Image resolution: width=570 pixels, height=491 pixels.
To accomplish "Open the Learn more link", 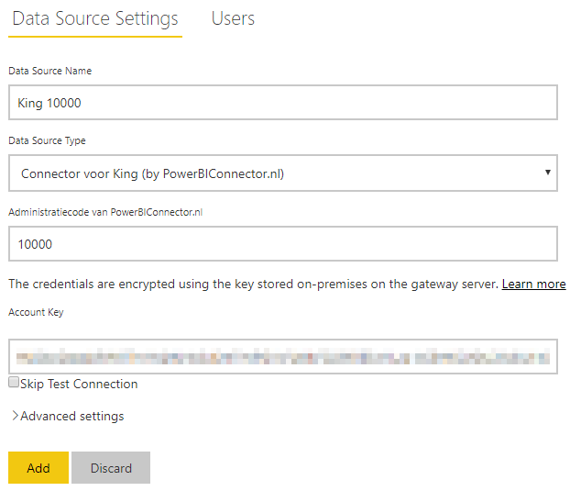I will [533, 284].
